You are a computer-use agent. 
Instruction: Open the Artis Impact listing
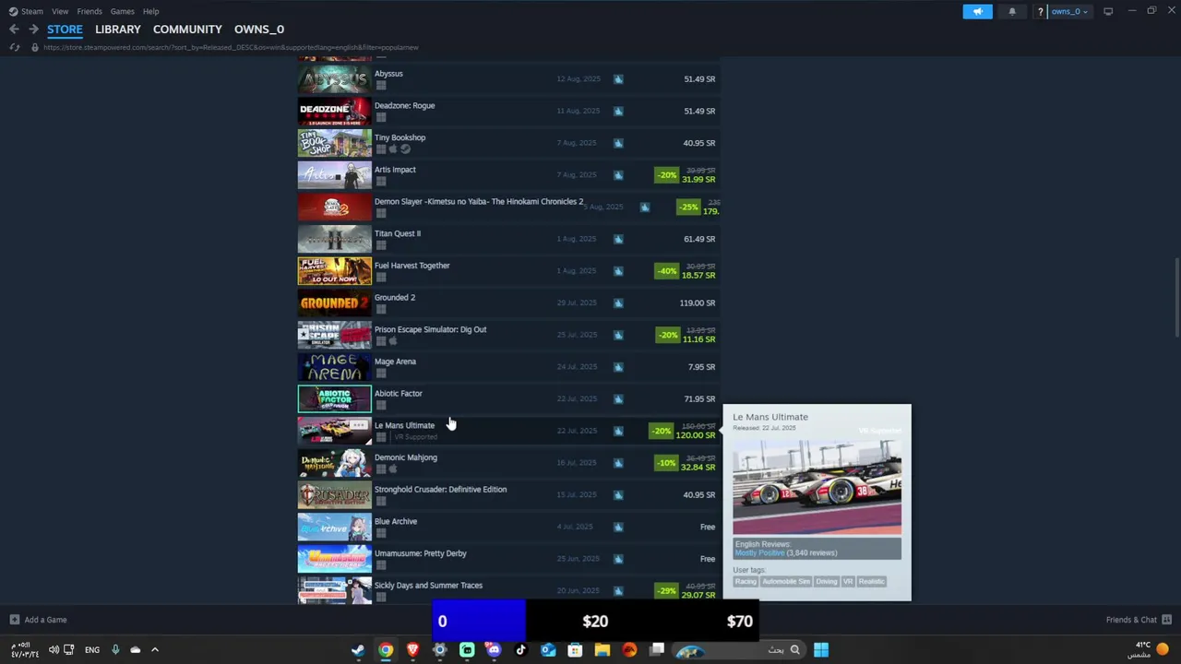coord(508,175)
